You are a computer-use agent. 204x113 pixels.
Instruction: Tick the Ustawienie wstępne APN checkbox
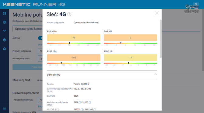(x=40, y=112)
